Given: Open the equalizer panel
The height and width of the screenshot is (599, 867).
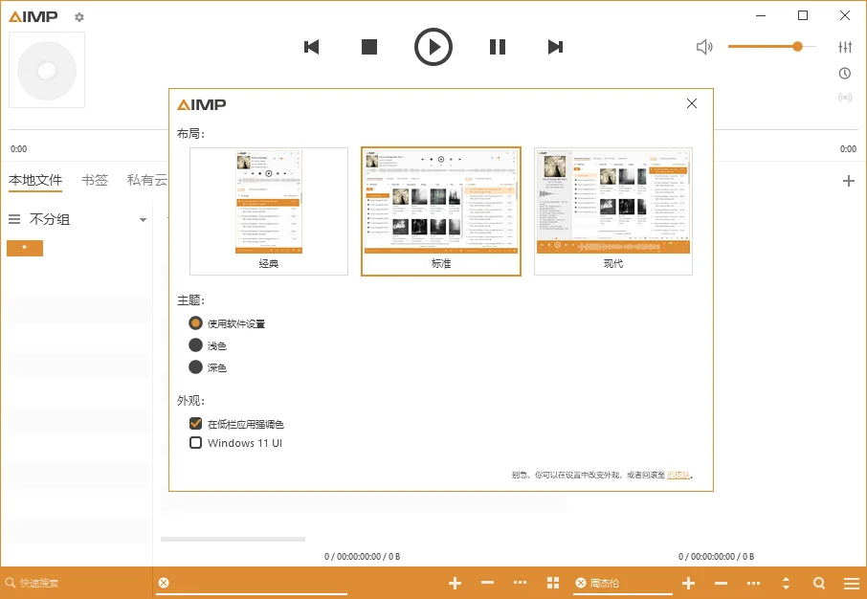Looking at the screenshot, I should [845, 46].
